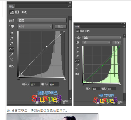This screenshot has width=131, height=120.
Task: Switch to the 属性 tab in the RGB panel
Action: click(11, 7)
